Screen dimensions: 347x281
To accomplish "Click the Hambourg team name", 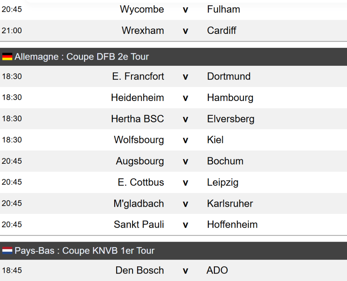I will pos(230,98).
